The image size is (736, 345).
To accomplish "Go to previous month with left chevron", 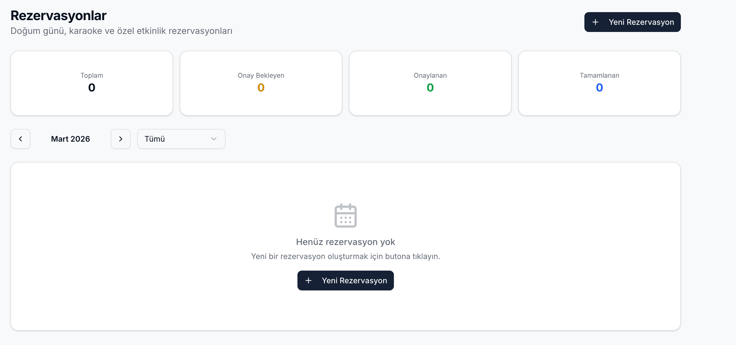I will click(x=20, y=139).
